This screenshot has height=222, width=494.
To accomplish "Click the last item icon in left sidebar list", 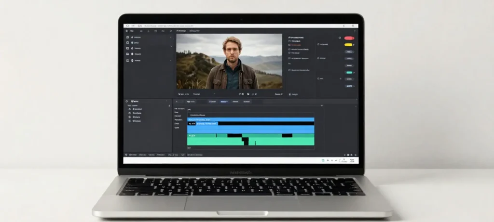I will click(x=128, y=61).
